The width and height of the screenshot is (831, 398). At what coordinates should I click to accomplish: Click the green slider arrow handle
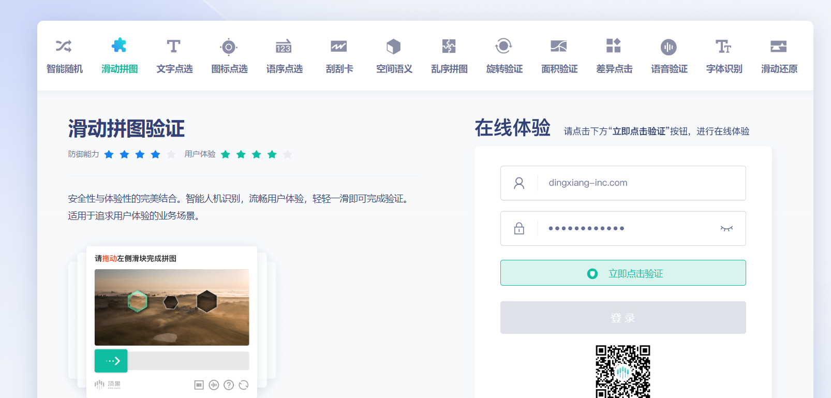(111, 361)
